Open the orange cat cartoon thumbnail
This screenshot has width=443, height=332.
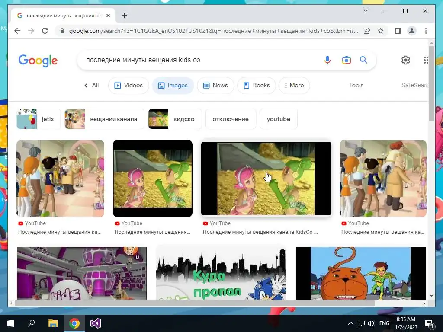tap(361, 273)
